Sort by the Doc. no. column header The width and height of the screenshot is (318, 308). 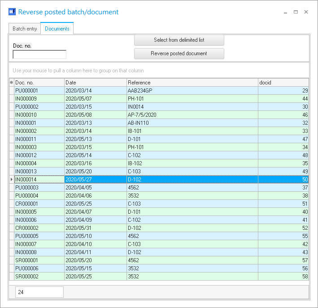tap(39, 83)
